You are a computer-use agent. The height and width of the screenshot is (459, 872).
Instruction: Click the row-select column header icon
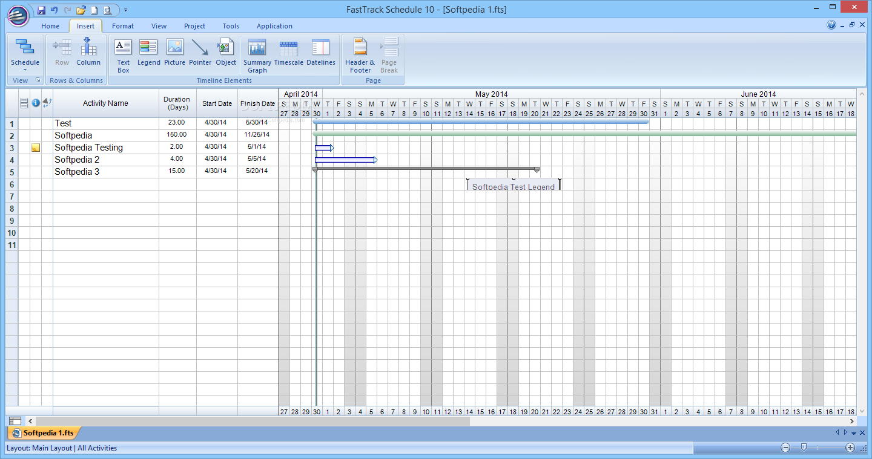(24, 103)
